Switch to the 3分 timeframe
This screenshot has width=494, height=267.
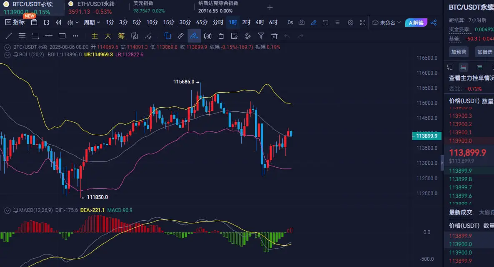pos(123,23)
